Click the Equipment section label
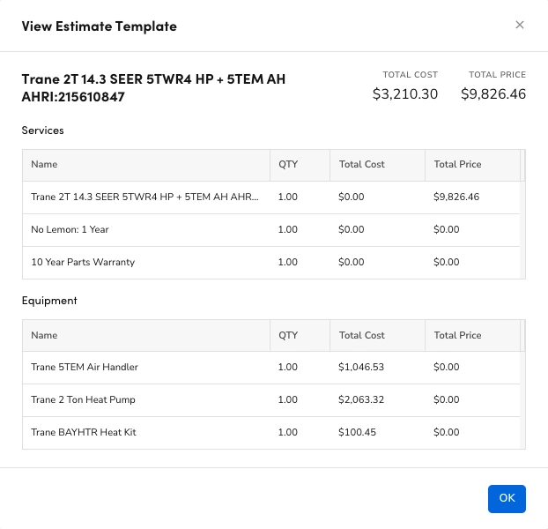Viewport: 548px width, 529px height. point(49,301)
